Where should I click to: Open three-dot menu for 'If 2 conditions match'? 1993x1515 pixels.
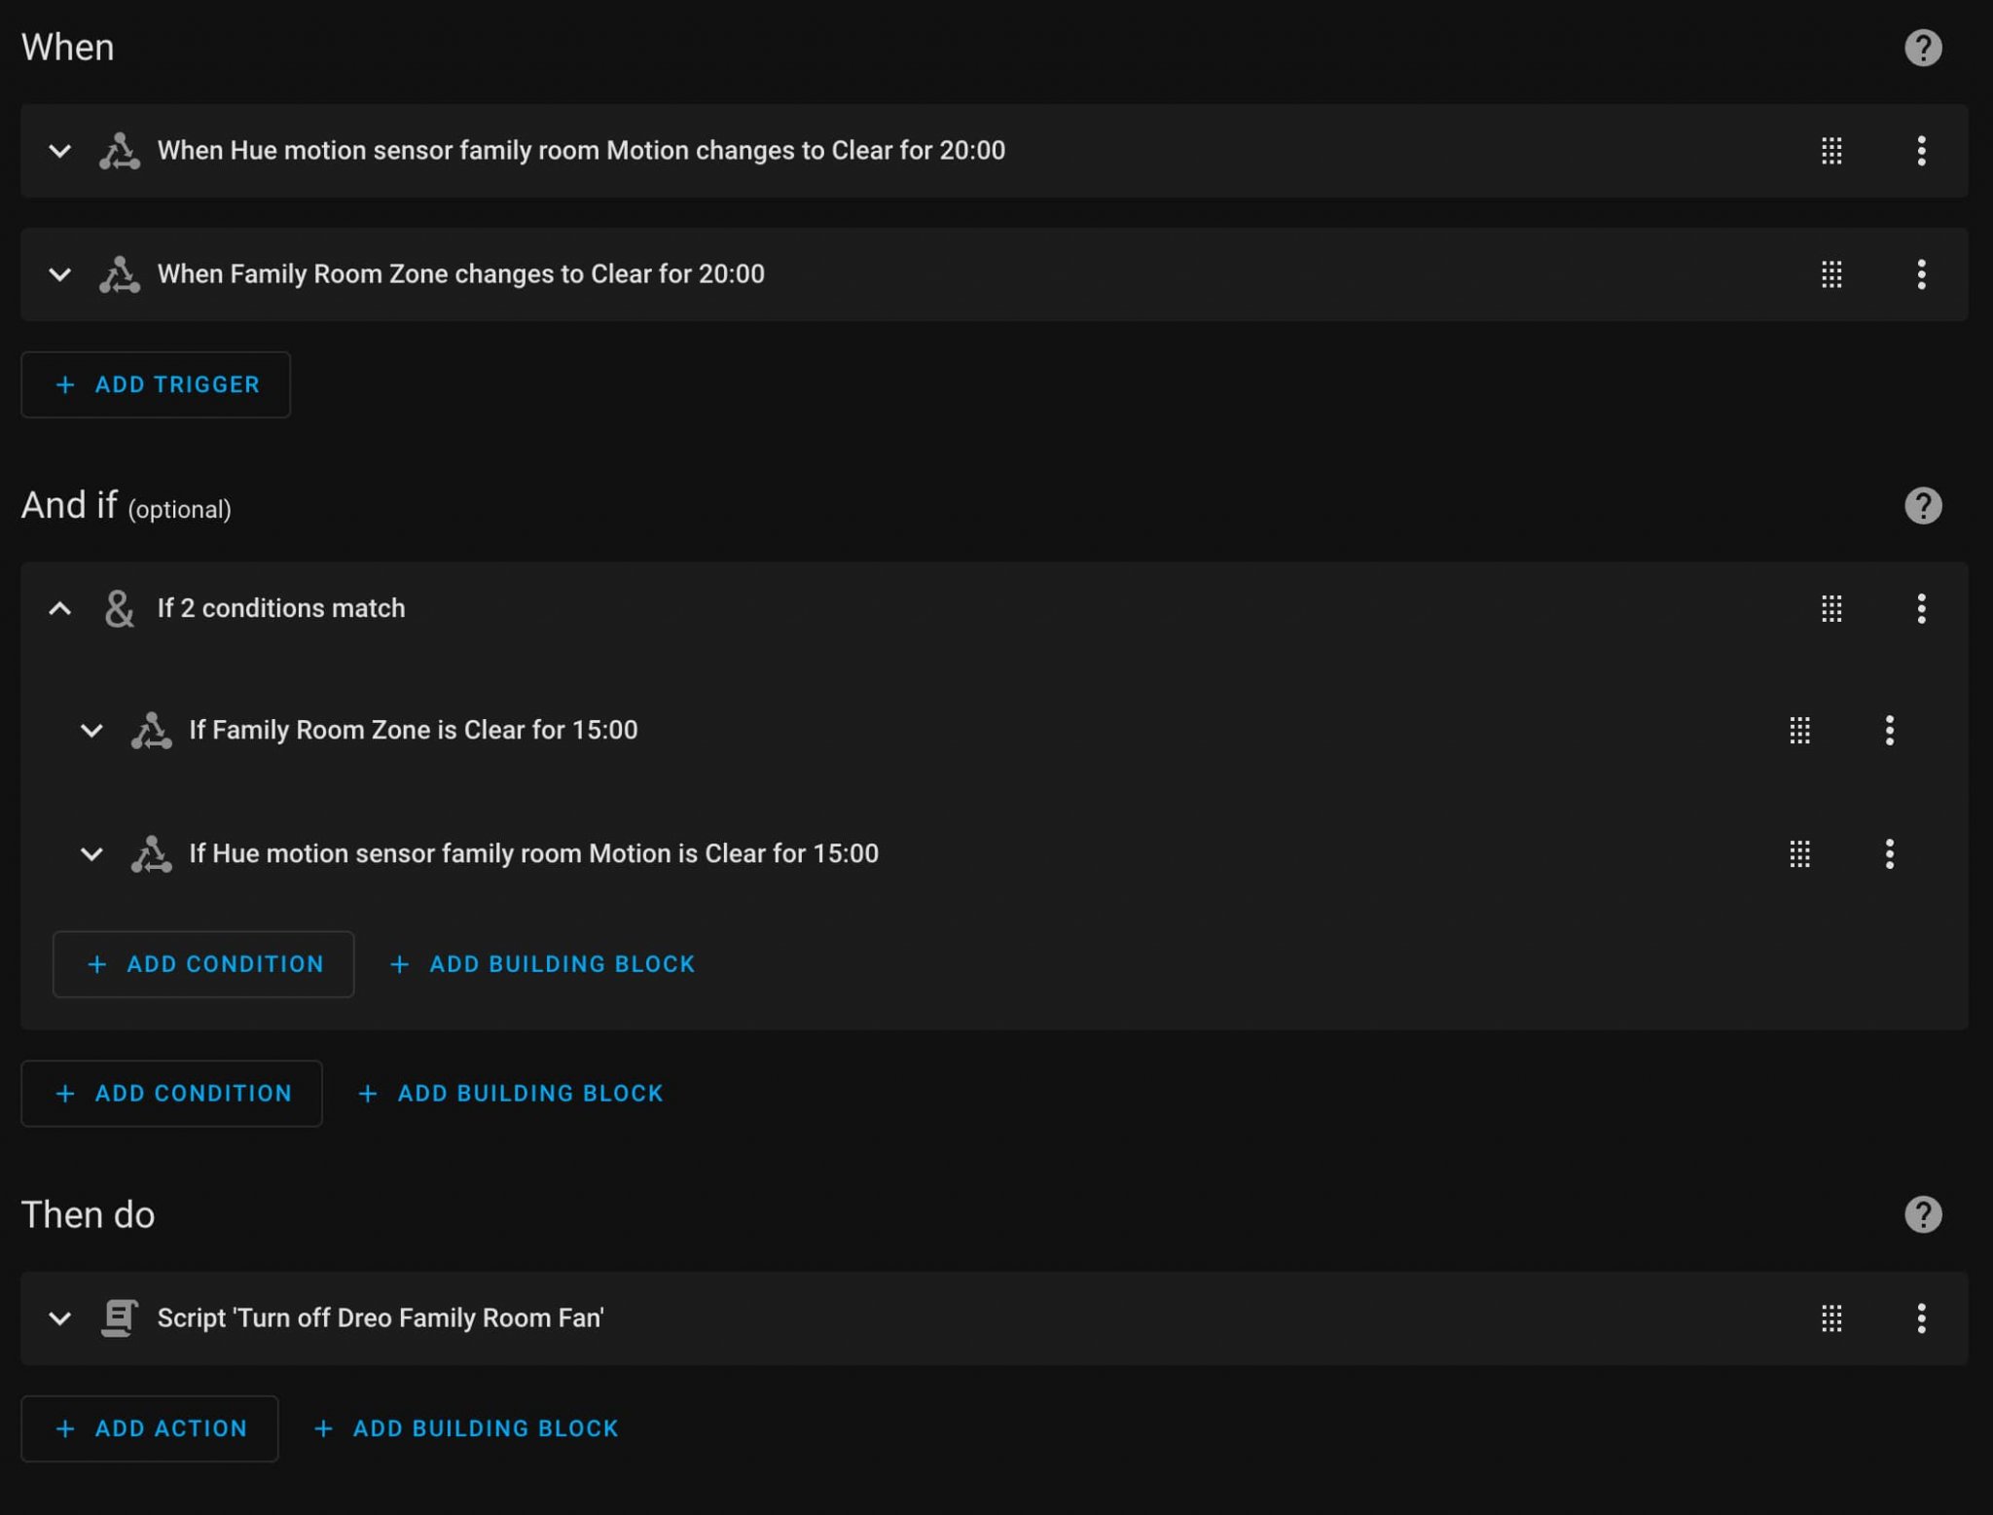pos(1921,609)
